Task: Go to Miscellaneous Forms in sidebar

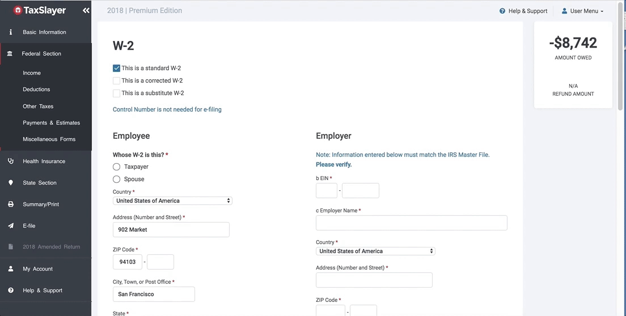Action: [49, 139]
